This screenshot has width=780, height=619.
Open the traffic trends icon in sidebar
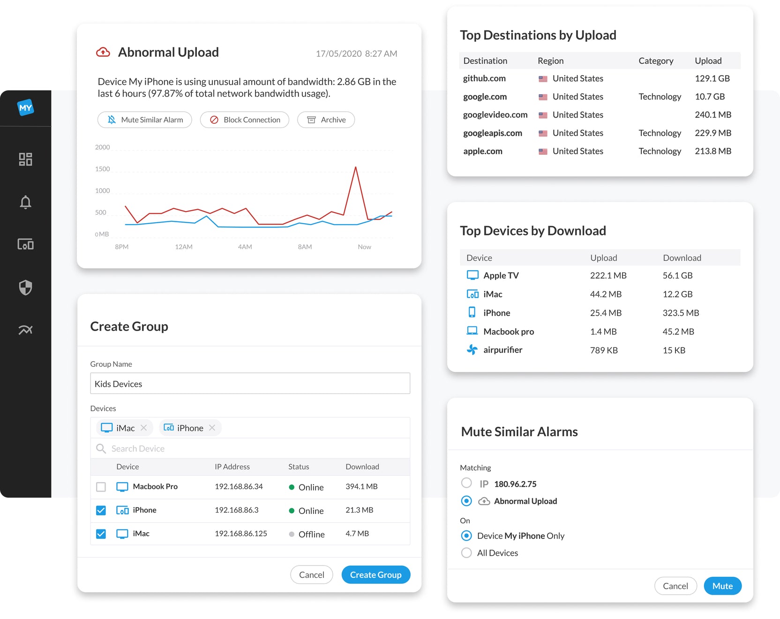(25, 330)
